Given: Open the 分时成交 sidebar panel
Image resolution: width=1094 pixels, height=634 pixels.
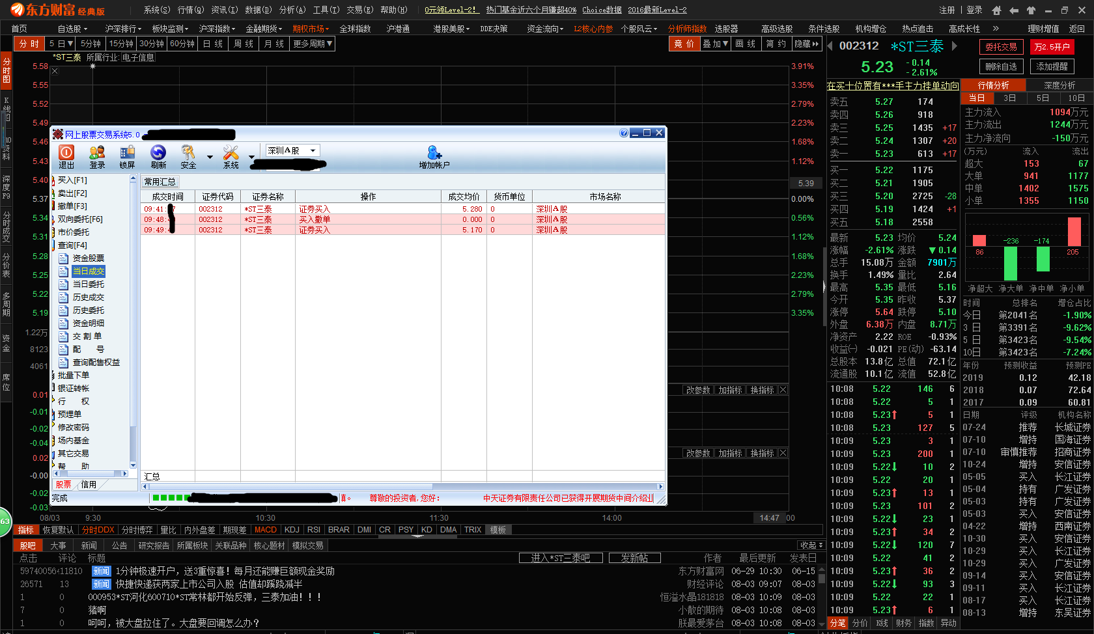Looking at the screenshot, I should coord(7,226).
